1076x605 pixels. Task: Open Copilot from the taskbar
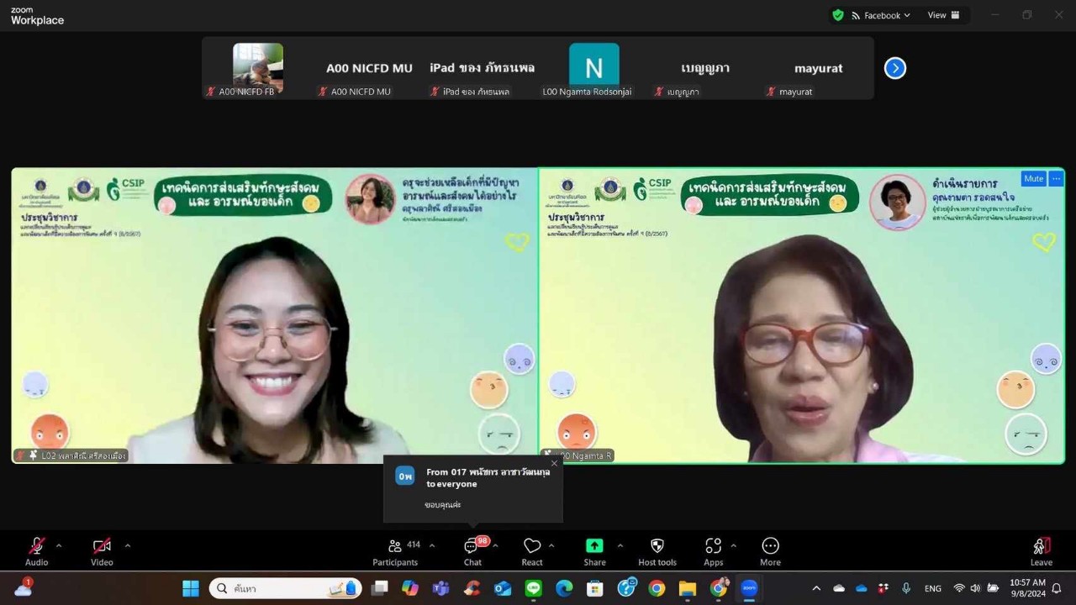click(410, 588)
